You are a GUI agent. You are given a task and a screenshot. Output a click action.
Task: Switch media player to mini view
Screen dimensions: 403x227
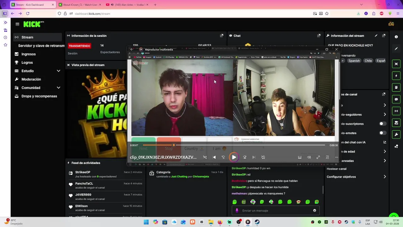coord(327,157)
